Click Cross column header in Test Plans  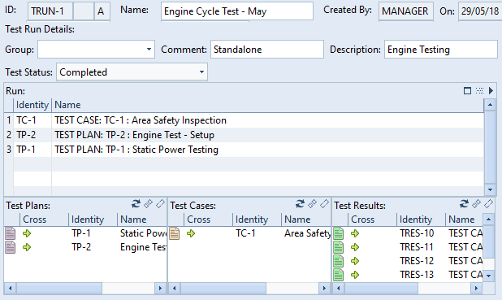(44, 220)
